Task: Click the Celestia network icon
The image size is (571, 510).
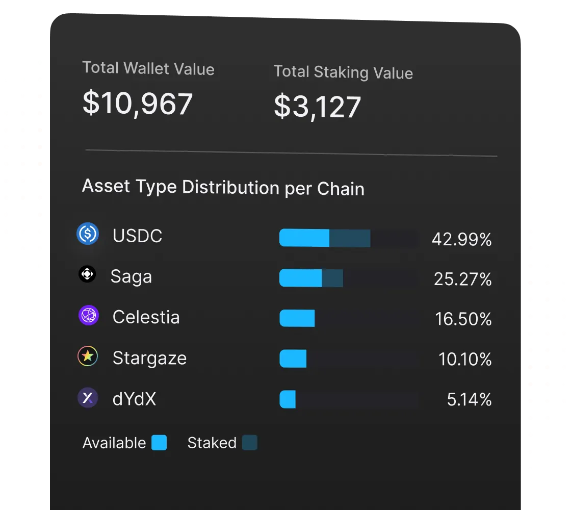Action: [88, 315]
